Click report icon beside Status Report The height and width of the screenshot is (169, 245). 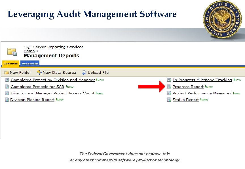[x=169, y=100]
